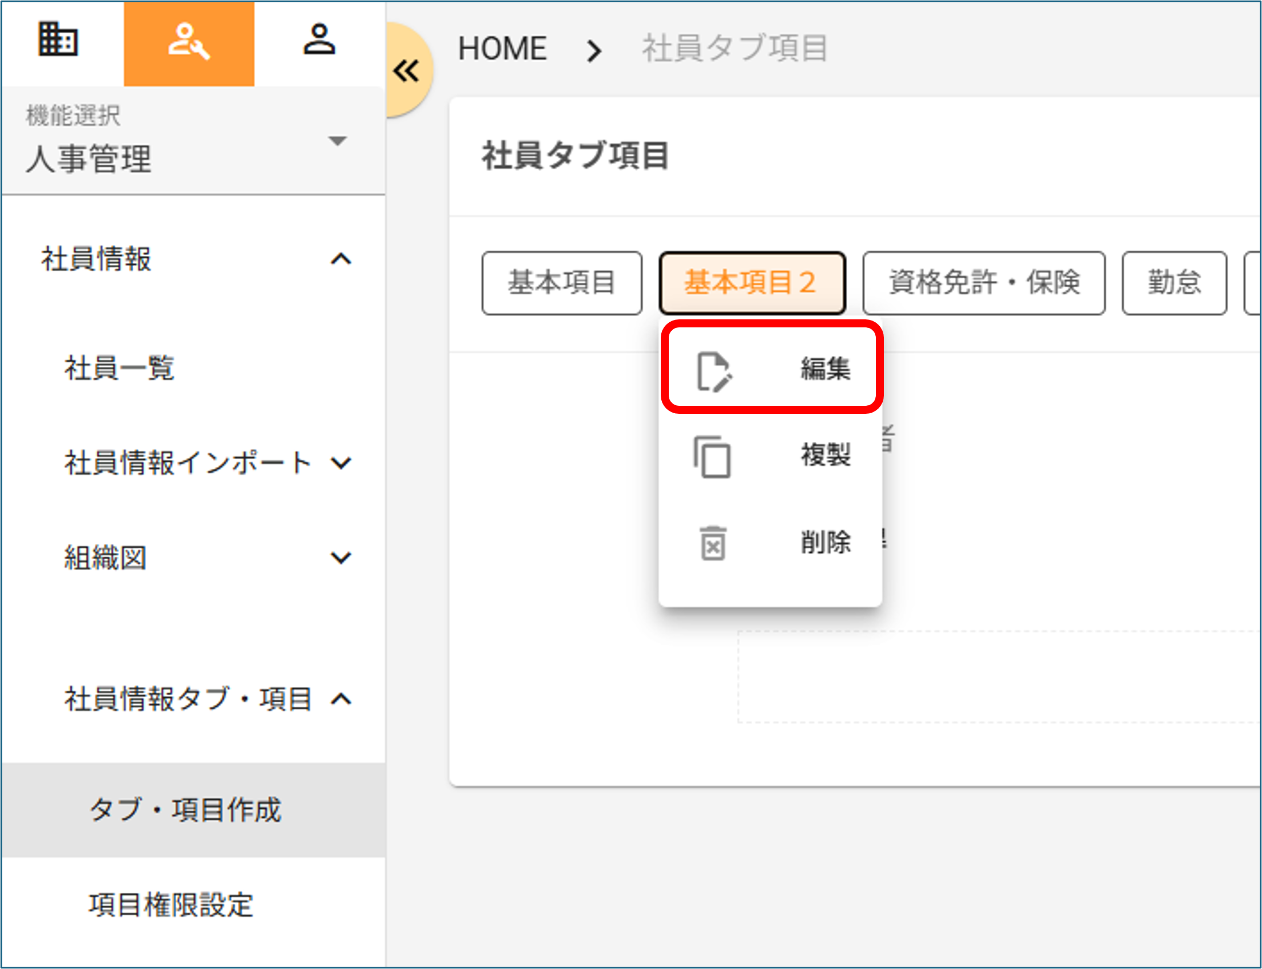1262x969 pixels.
Task: Open the 資格免許・保険 tab
Action: (x=983, y=282)
